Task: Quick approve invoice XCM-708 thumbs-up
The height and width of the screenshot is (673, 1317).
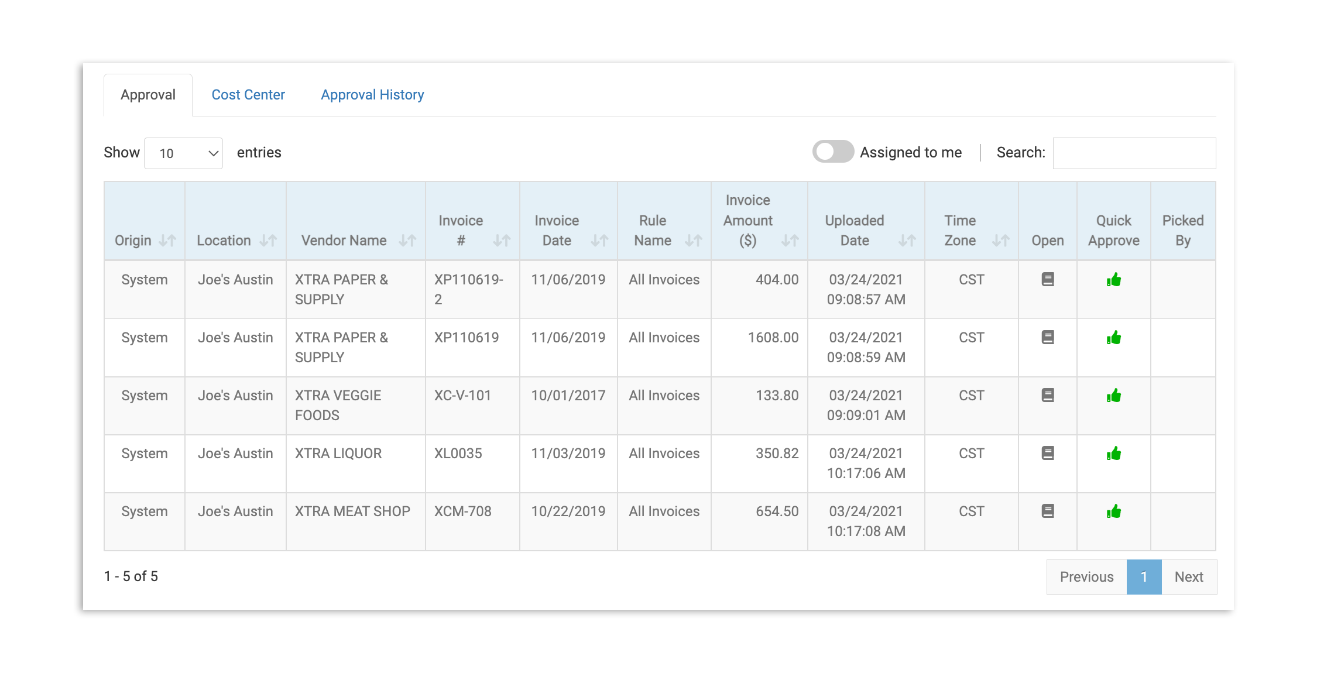Action: pyautogui.click(x=1114, y=511)
